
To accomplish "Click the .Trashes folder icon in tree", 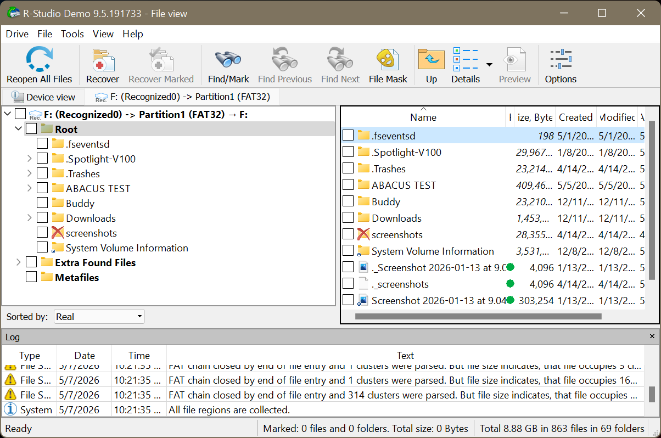I will pos(58,173).
